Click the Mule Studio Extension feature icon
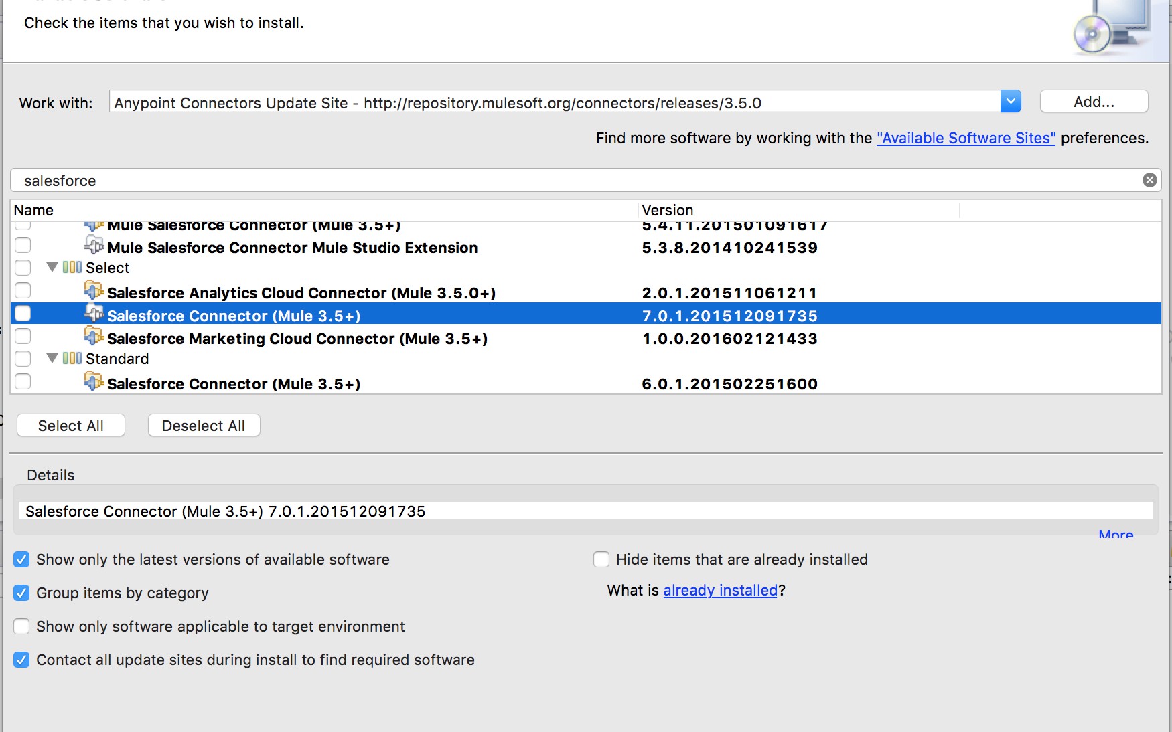Screen dimensions: 1172x732 tap(94, 246)
